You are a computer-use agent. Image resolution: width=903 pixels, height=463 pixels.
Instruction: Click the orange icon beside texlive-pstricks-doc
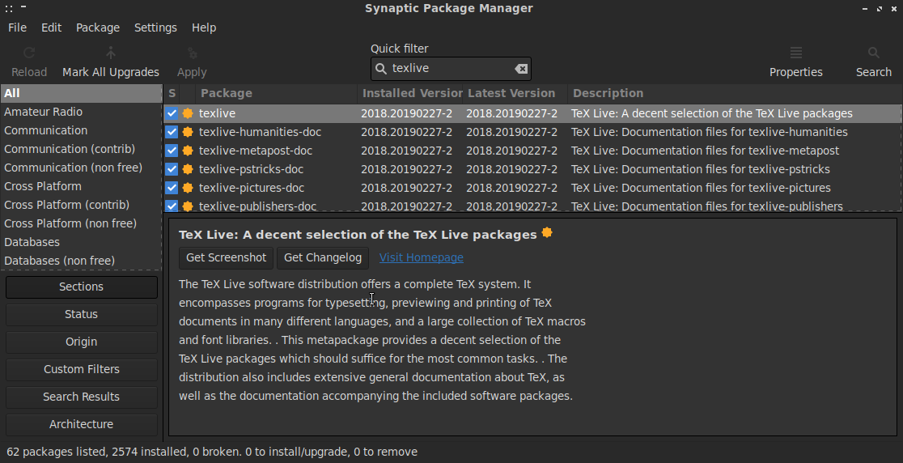coord(187,169)
